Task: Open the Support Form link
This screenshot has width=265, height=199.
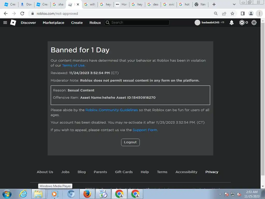Action: (x=145, y=130)
